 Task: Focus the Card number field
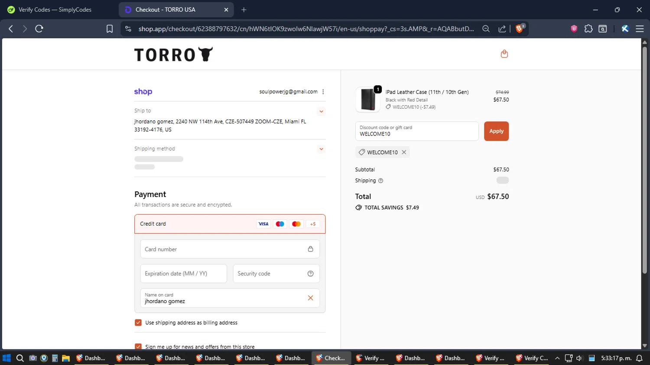click(230, 249)
